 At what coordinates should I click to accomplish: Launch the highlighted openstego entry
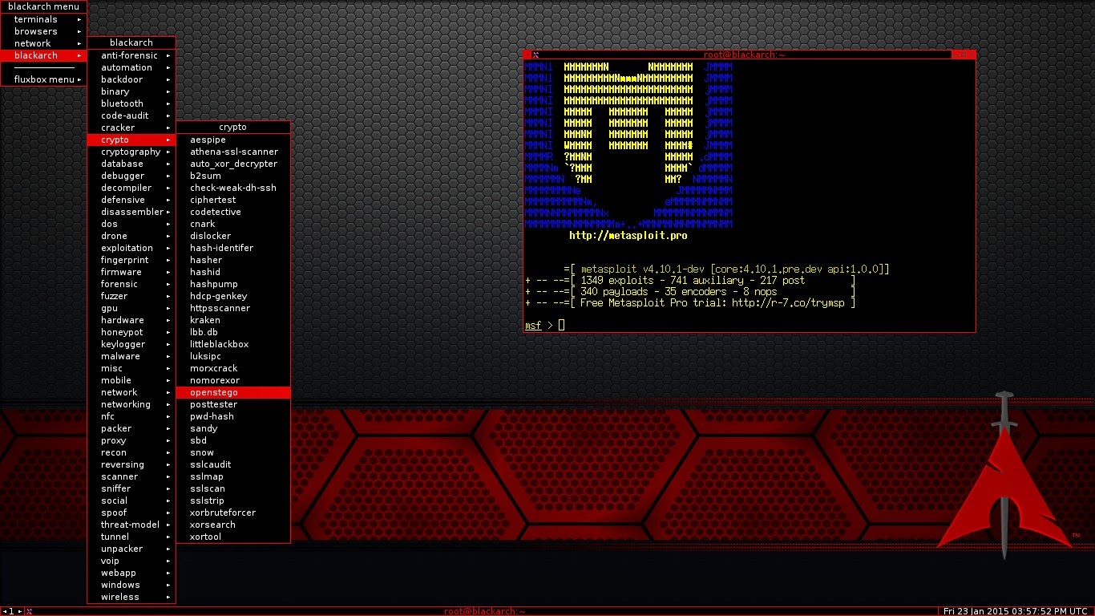[x=233, y=392]
